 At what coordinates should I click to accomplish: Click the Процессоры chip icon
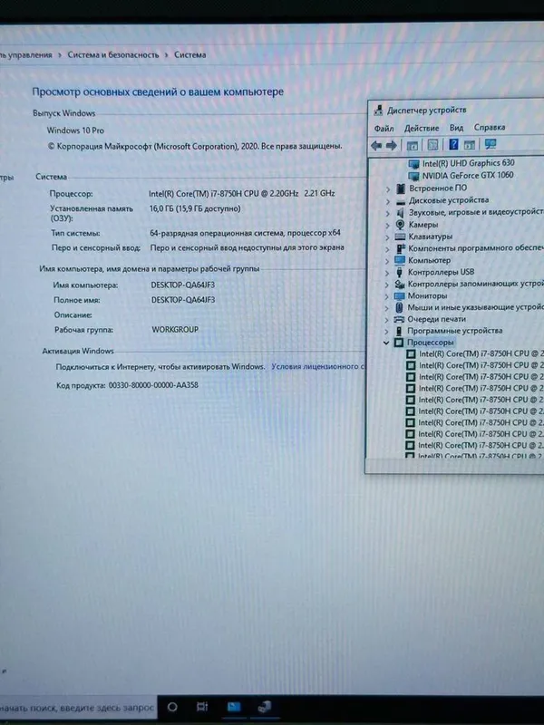398,343
